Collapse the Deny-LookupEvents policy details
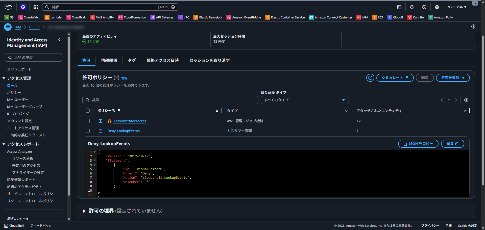Screen dimensions: 485x230 101,131
